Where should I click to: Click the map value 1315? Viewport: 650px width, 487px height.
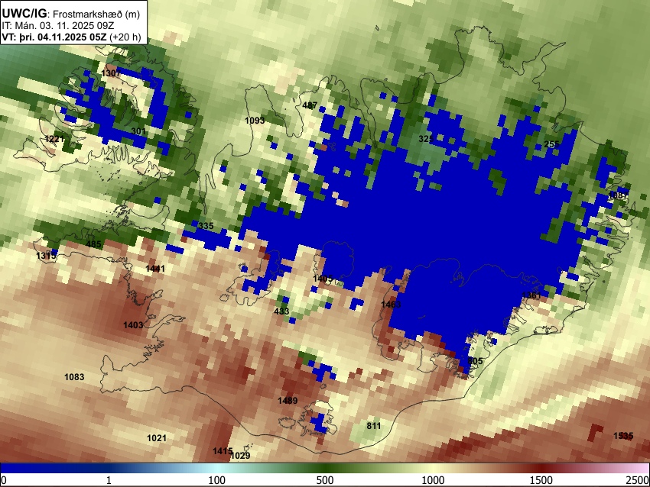46,256
